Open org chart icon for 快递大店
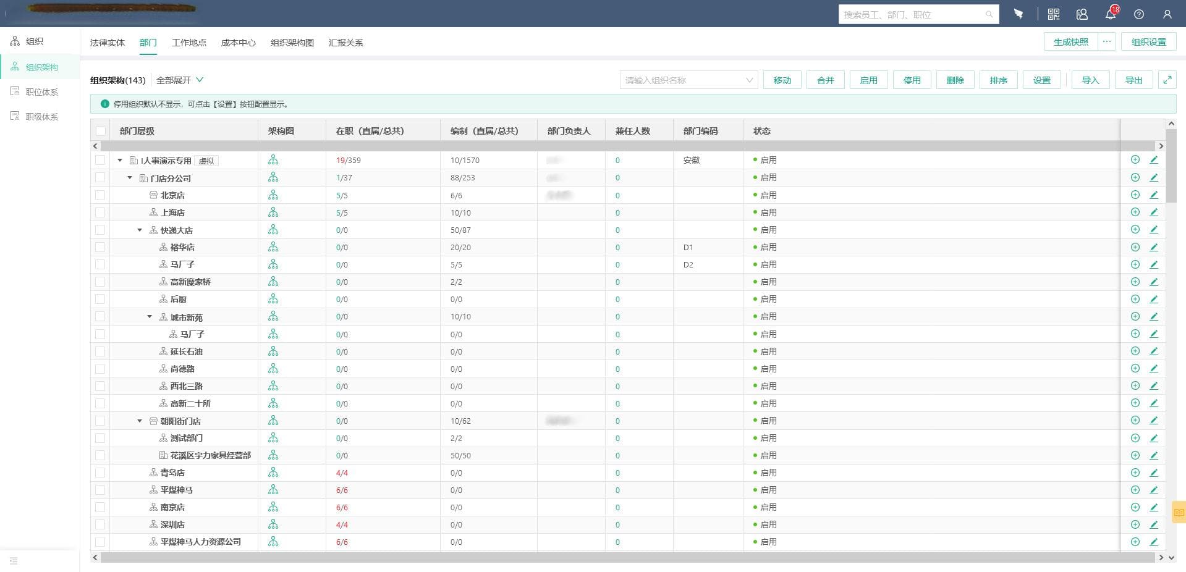The height and width of the screenshot is (572, 1186). [273, 230]
